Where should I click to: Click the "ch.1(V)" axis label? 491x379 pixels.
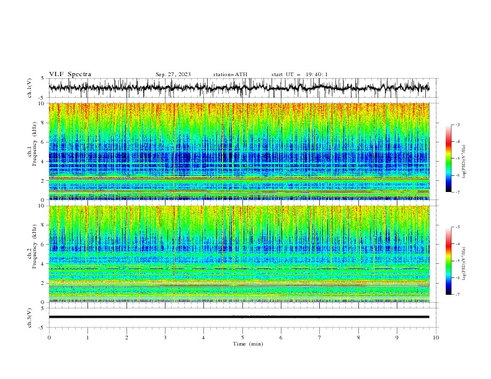(x=29, y=88)
